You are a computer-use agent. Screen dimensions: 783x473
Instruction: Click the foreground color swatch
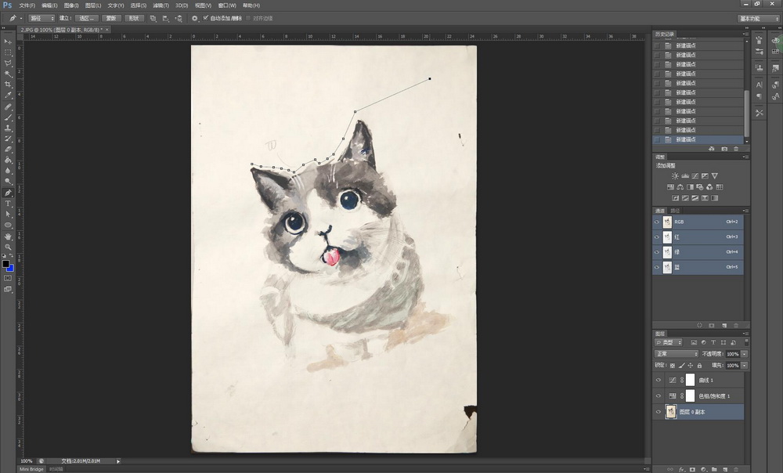[5, 264]
